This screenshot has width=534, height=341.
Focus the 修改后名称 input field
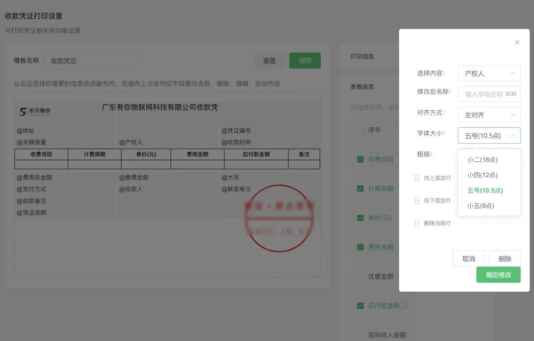tap(484, 94)
